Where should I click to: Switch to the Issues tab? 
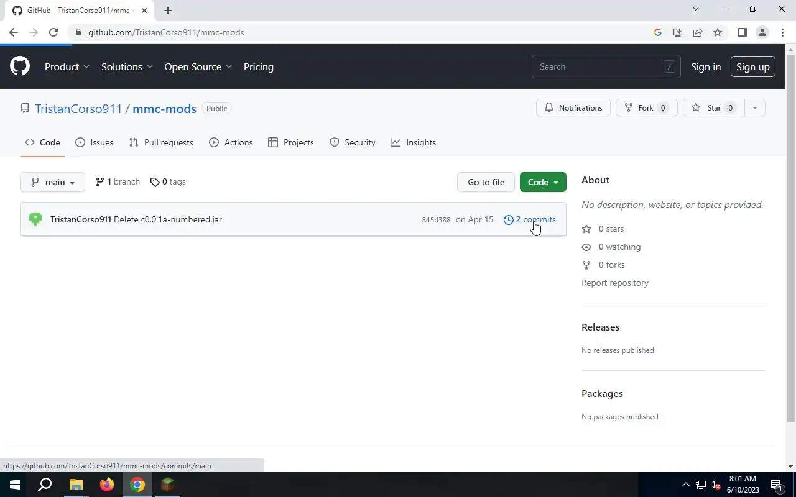(94, 142)
